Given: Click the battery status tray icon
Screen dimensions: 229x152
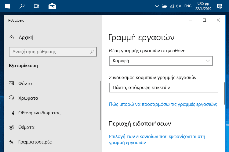Looking at the screenshot, I should (x=164, y=6).
